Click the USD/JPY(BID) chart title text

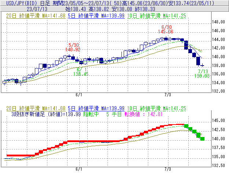pos(22,3)
